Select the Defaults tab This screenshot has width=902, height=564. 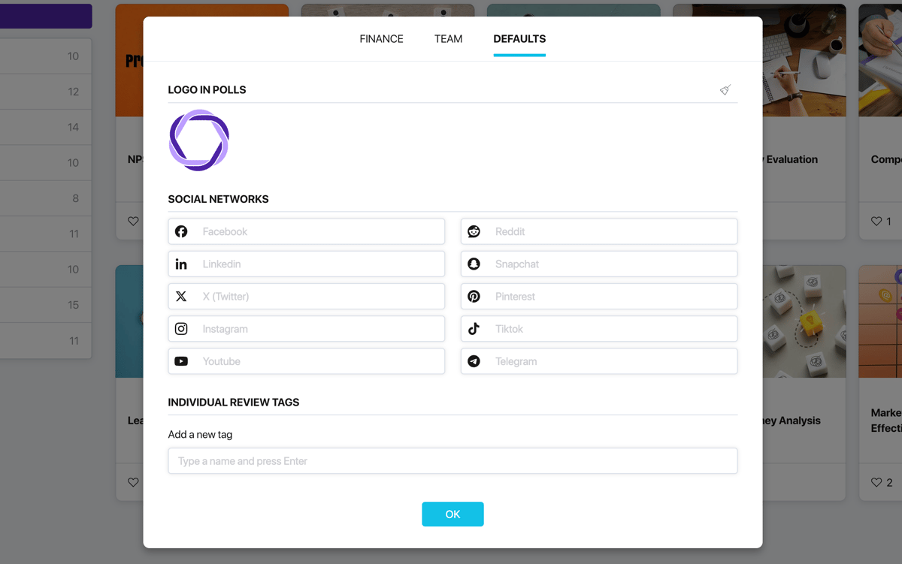(519, 39)
